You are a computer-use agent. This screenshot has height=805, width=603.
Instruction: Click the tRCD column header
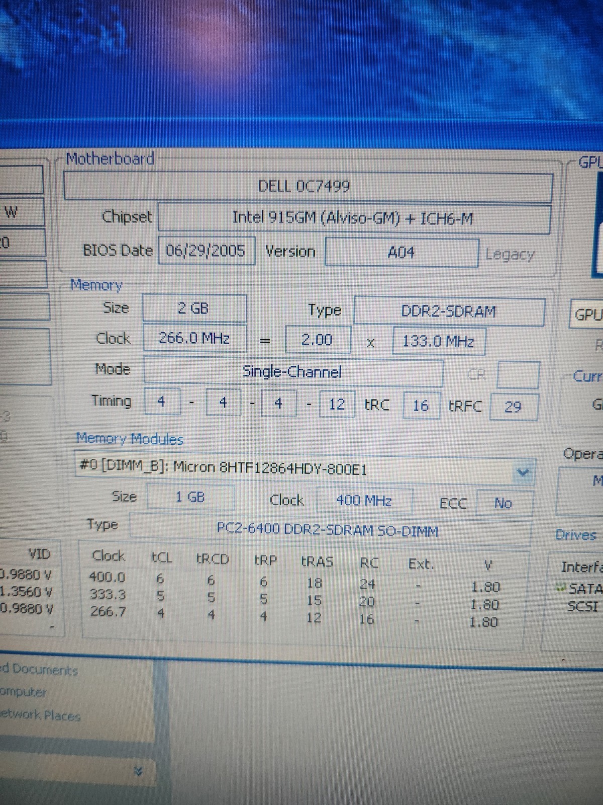tap(212, 559)
